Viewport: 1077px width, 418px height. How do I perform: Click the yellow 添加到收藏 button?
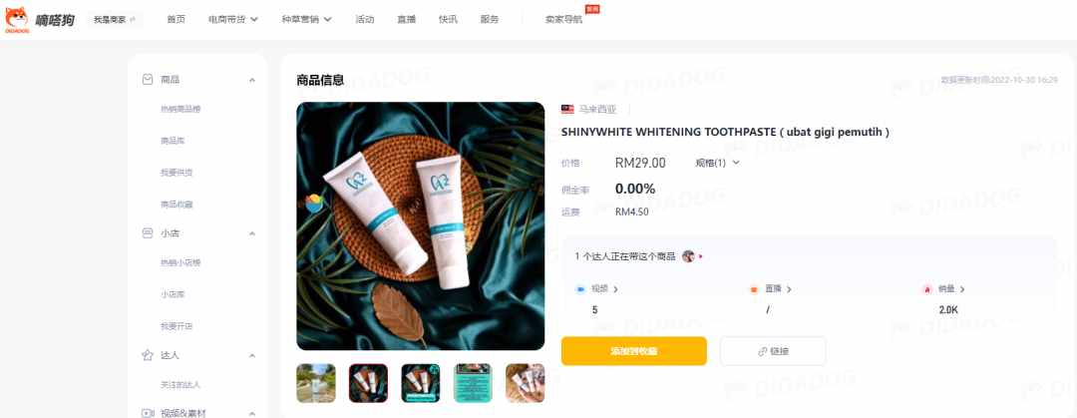634,351
